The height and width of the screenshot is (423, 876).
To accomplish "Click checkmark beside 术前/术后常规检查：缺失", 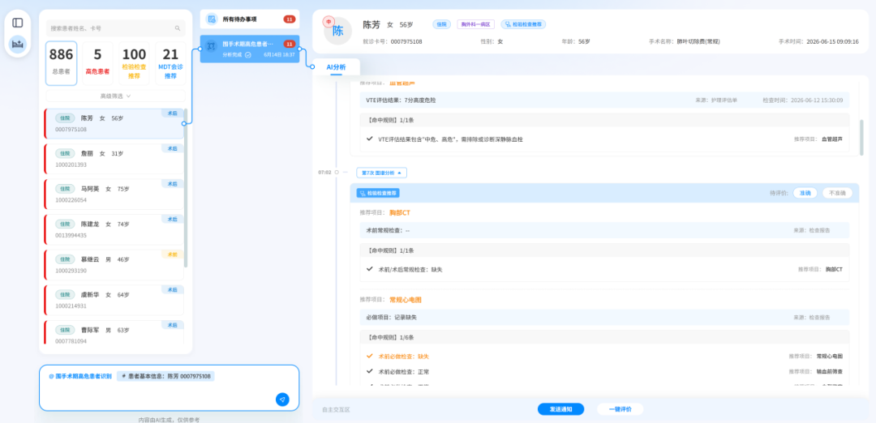I will tap(369, 269).
